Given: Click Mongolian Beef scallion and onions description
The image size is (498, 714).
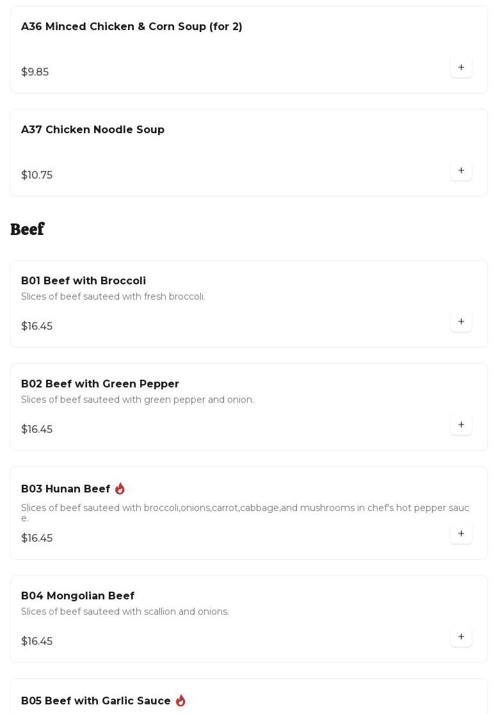Looking at the screenshot, I should coord(125,612).
